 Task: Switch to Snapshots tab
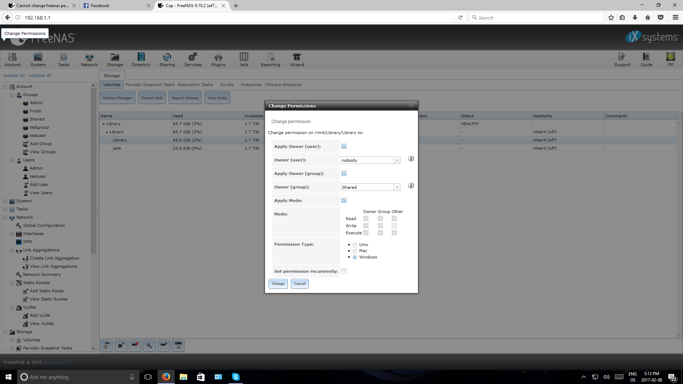pyautogui.click(x=251, y=85)
